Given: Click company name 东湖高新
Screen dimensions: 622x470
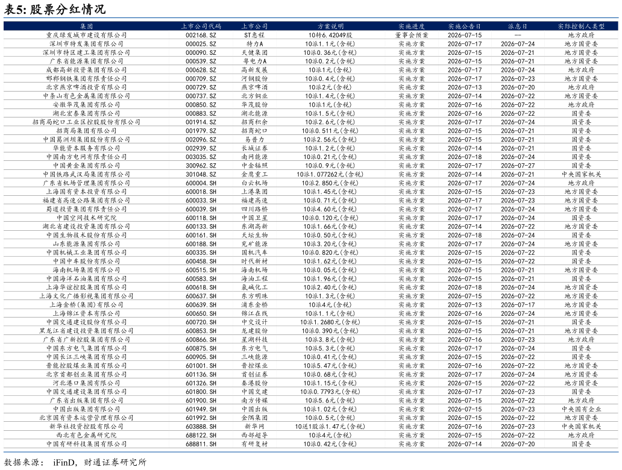Looking at the screenshot, I should [x=255, y=227].
